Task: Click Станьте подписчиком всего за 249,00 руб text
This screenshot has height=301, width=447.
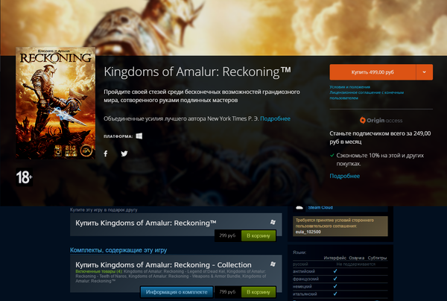Action: (380, 137)
